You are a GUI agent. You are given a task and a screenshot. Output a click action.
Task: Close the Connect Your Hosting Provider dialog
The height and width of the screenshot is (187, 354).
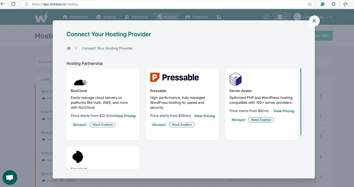pos(314,21)
